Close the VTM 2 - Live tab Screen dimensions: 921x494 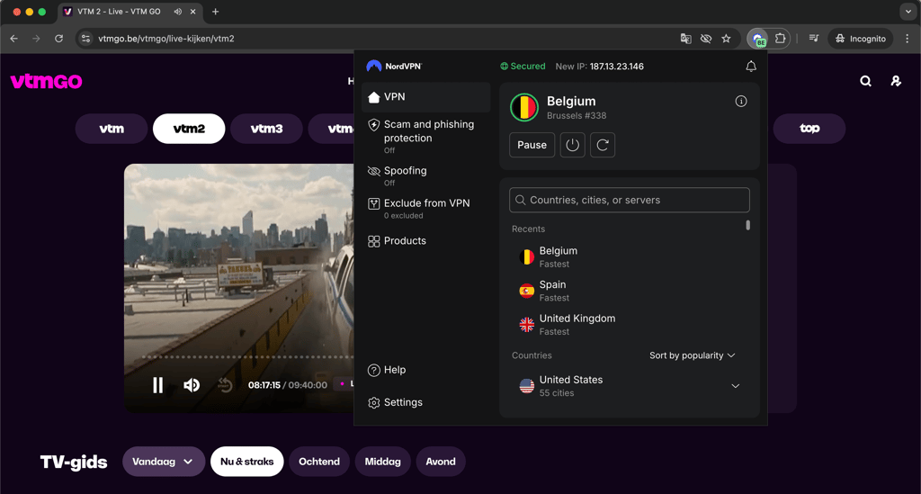(192, 12)
